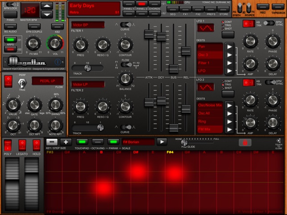Open the PANEL 2 tab
287x215 pixels.
point(142,4)
